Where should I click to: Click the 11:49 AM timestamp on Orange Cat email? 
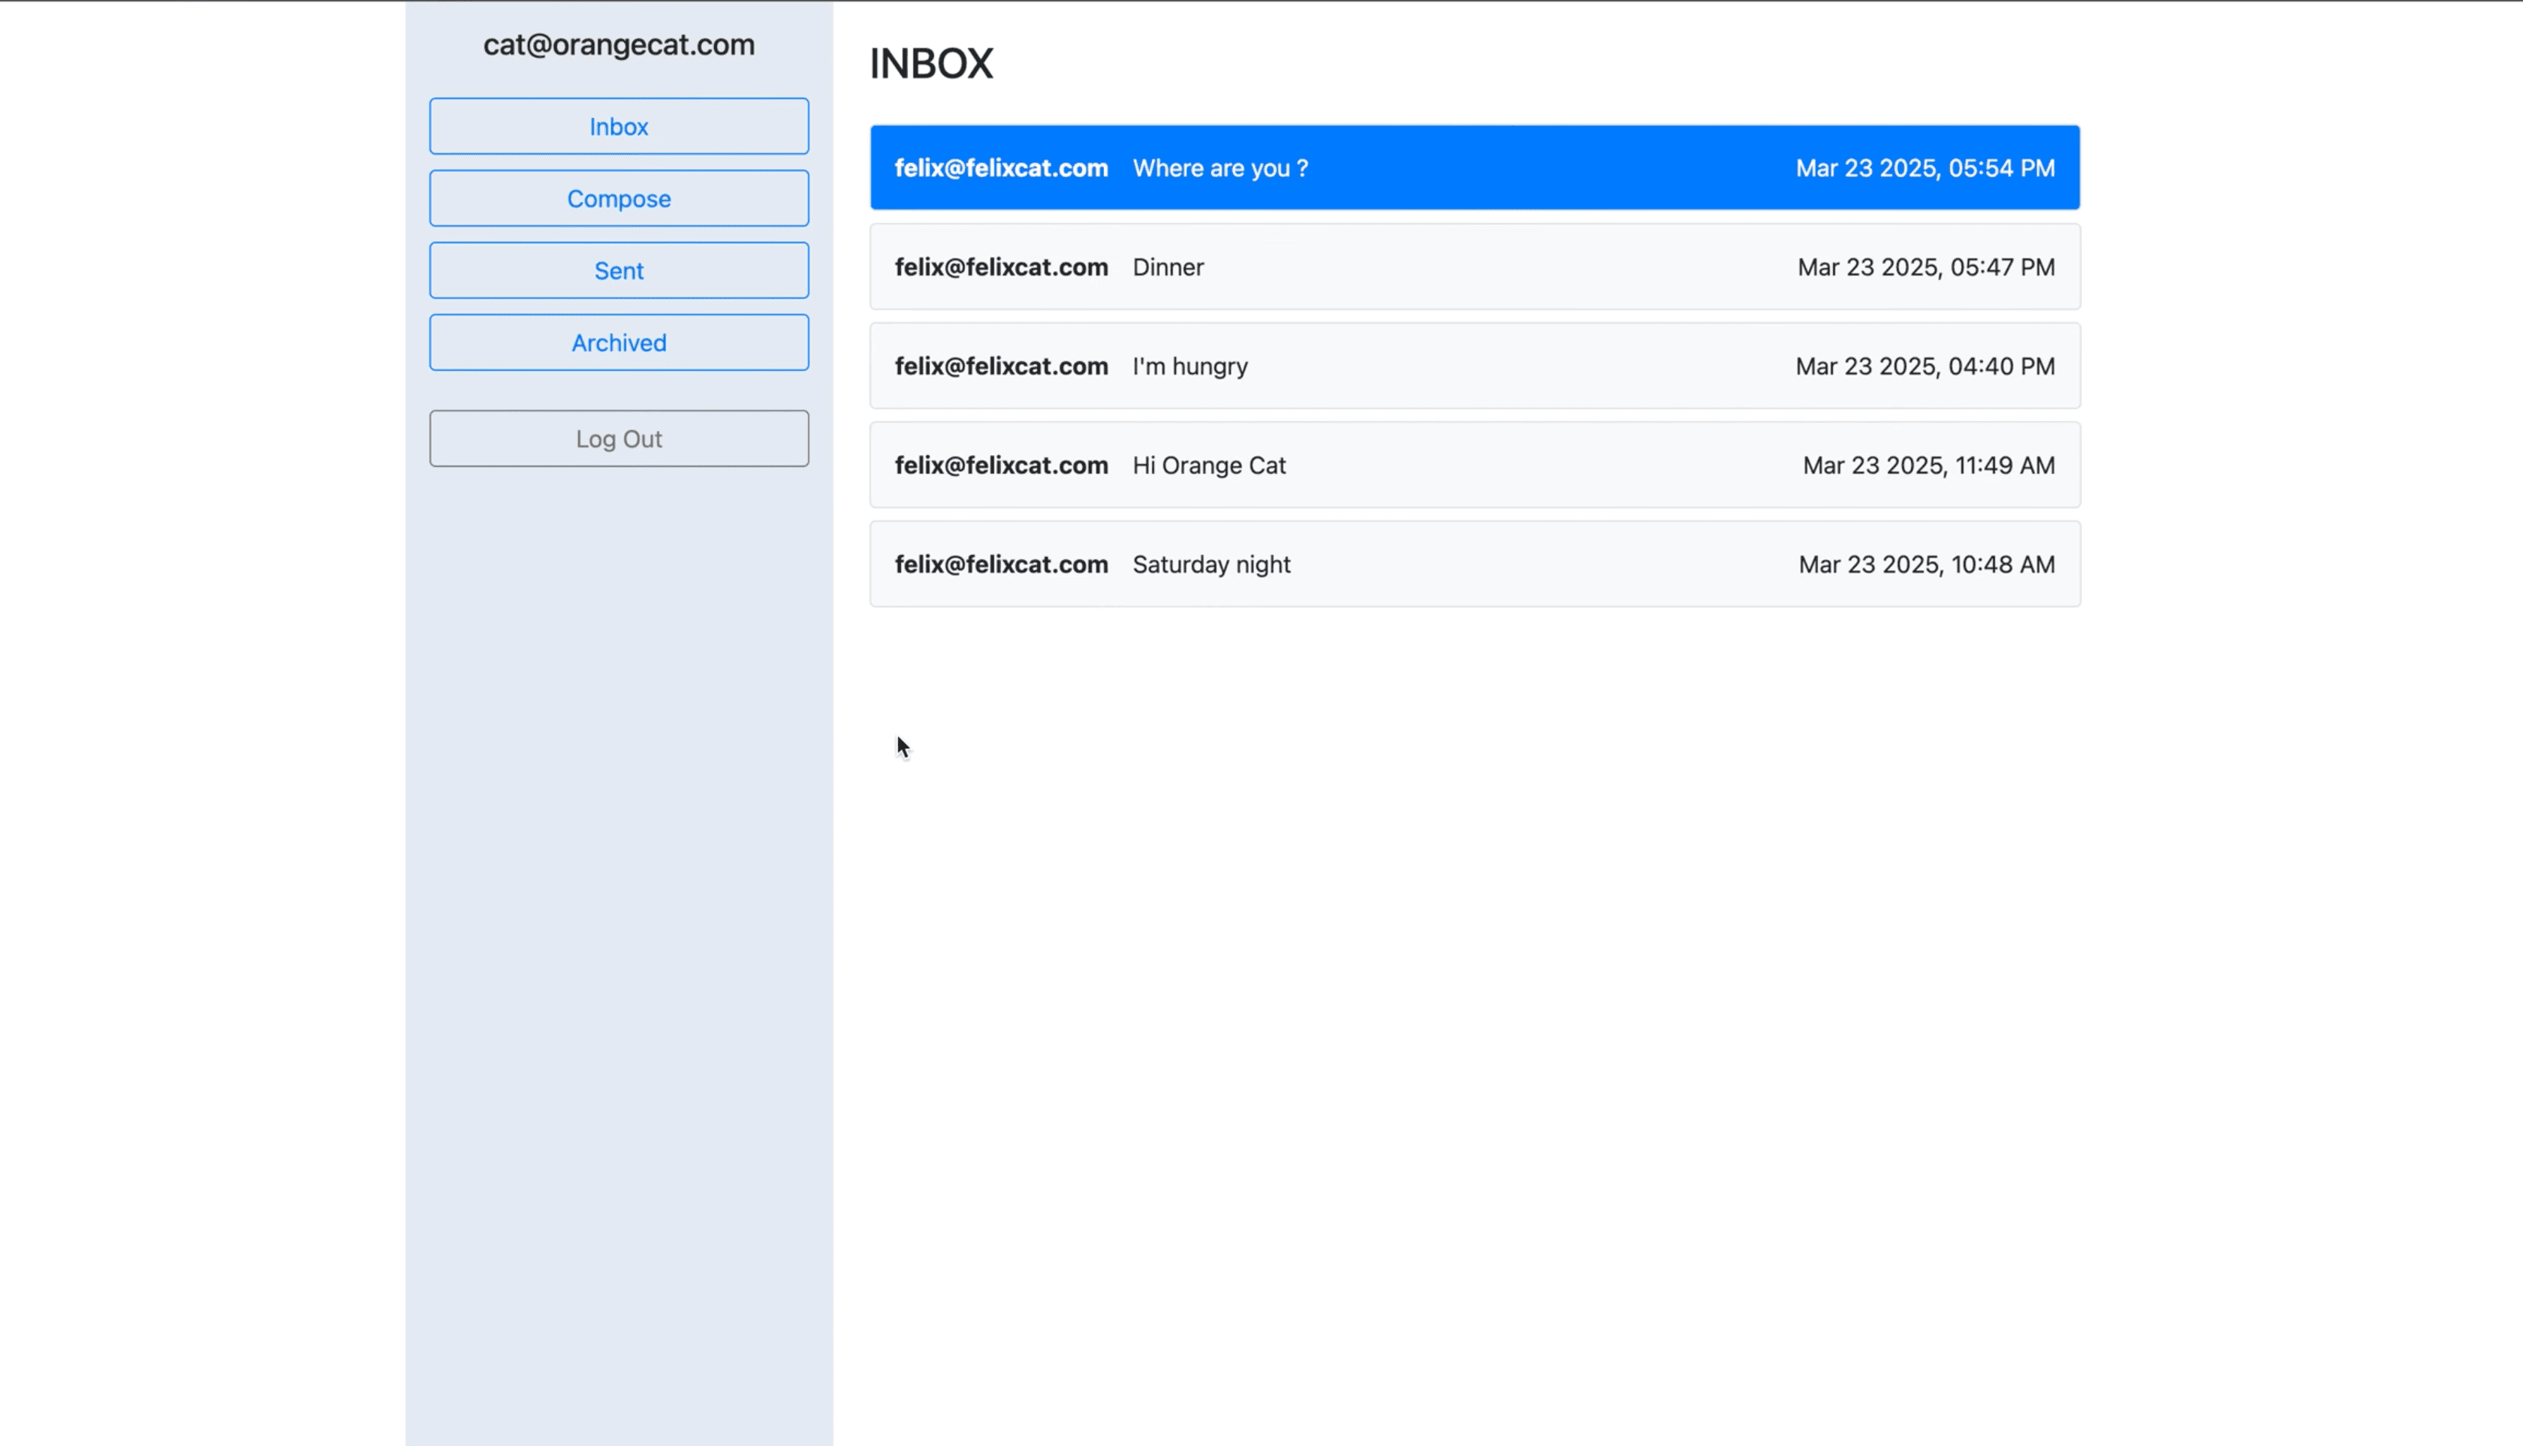(1928, 465)
